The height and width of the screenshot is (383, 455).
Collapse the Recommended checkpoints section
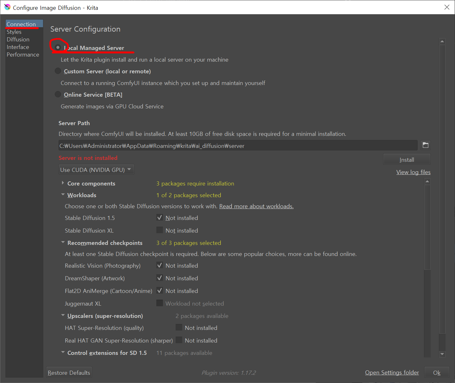point(63,242)
